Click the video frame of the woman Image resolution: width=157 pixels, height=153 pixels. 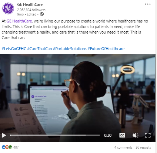click(78, 93)
